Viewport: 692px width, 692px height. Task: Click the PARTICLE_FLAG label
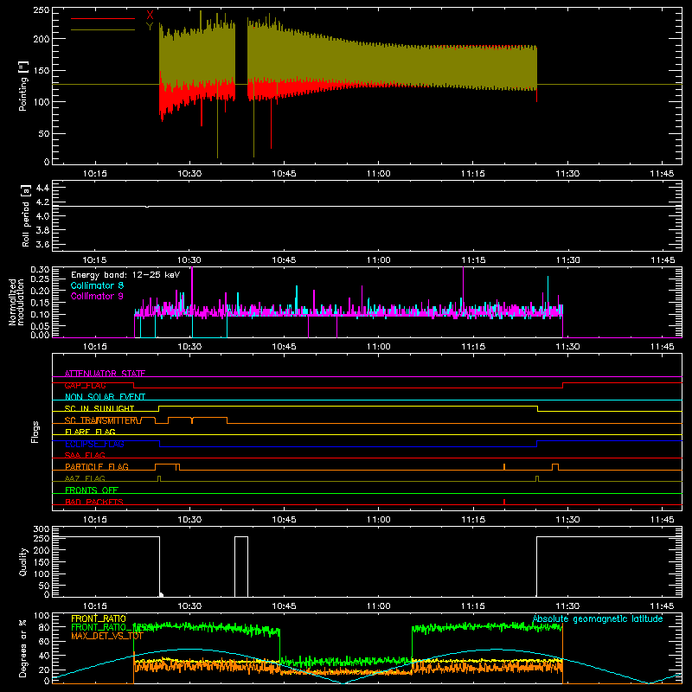(x=97, y=466)
